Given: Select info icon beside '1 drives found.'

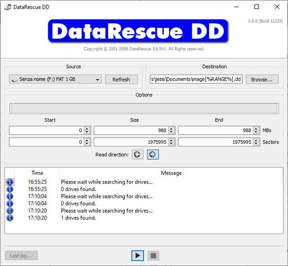Looking at the screenshot, I should (10, 218).
